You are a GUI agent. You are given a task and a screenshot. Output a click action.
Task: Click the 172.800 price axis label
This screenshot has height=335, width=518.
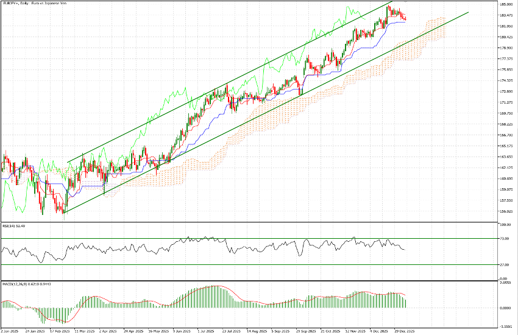tap(505, 91)
